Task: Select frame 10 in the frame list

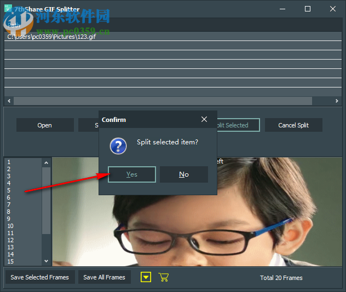Action: coord(23,226)
